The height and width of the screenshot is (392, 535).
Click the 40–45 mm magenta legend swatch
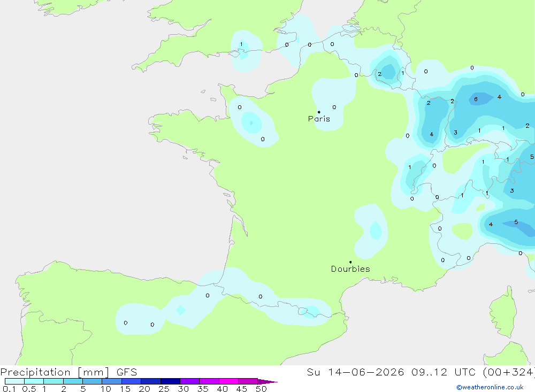coord(228,381)
